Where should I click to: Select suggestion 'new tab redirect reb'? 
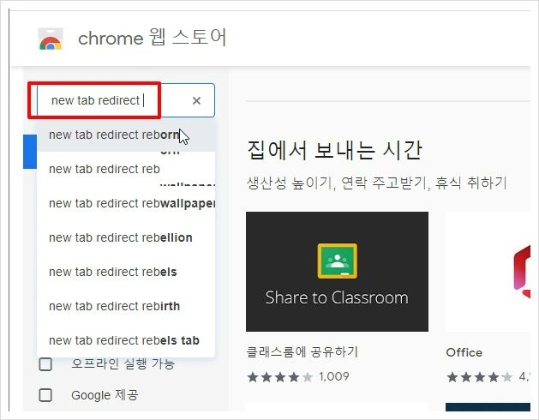126,169
